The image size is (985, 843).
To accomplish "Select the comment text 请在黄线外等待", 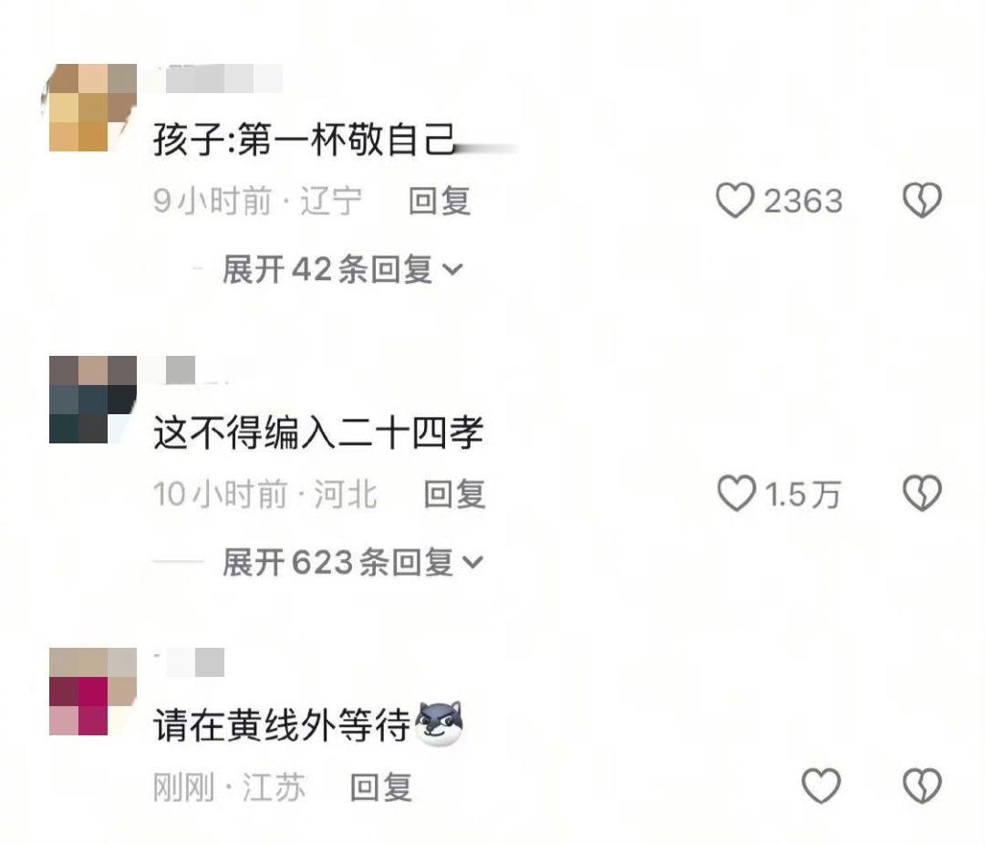I will (x=282, y=725).
